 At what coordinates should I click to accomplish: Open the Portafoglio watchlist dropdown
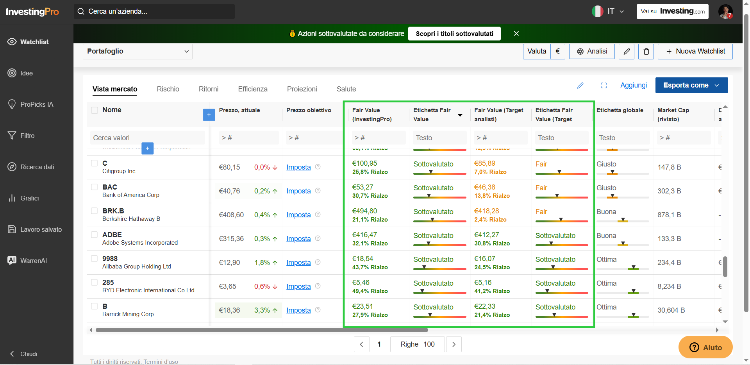[137, 51]
